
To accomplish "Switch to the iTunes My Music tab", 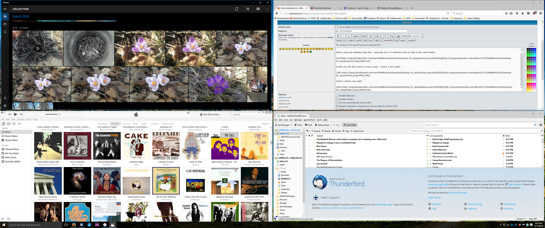I will click(x=103, y=124).
